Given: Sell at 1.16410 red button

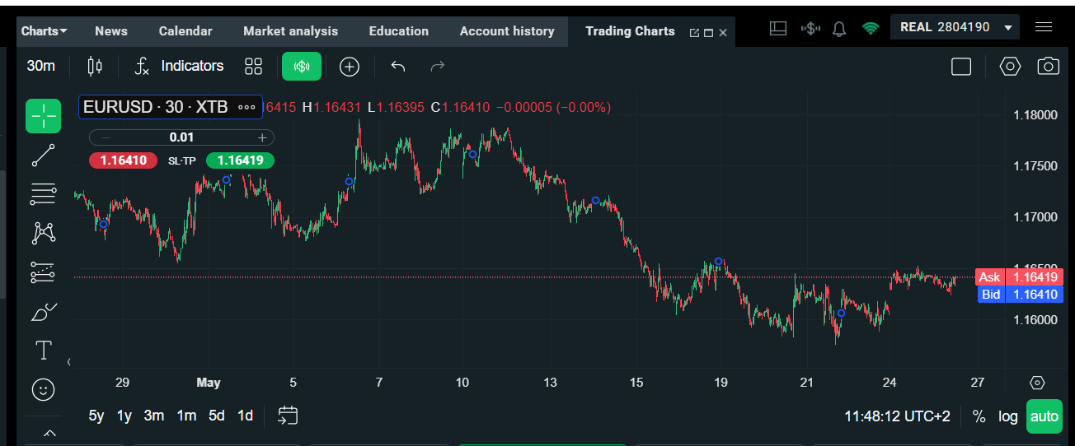Looking at the screenshot, I should tap(124, 160).
